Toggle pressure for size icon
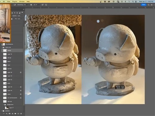The width and height of the screenshot is (155, 116). click(43, 5)
